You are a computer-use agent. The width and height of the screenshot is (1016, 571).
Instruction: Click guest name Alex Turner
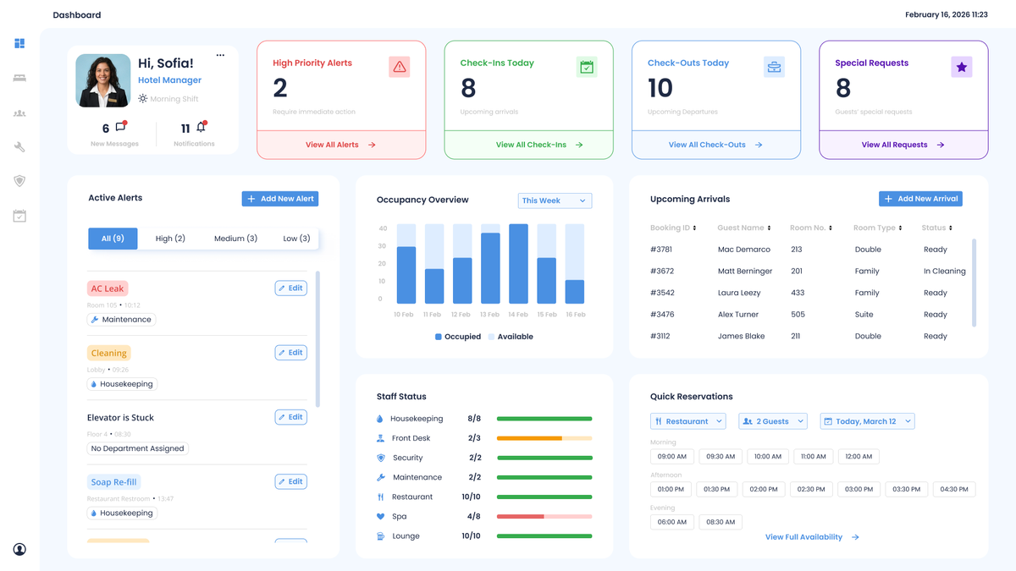pyautogui.click(x=738, y=315)
